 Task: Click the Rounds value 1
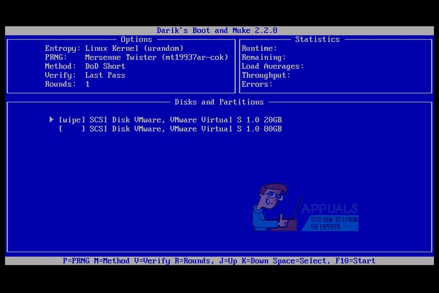coord(87,84)
